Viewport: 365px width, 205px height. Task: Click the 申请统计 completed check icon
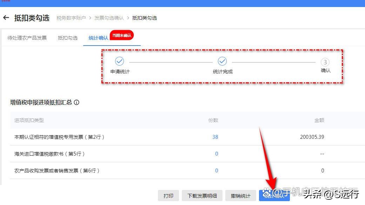[x=119, y=61]
